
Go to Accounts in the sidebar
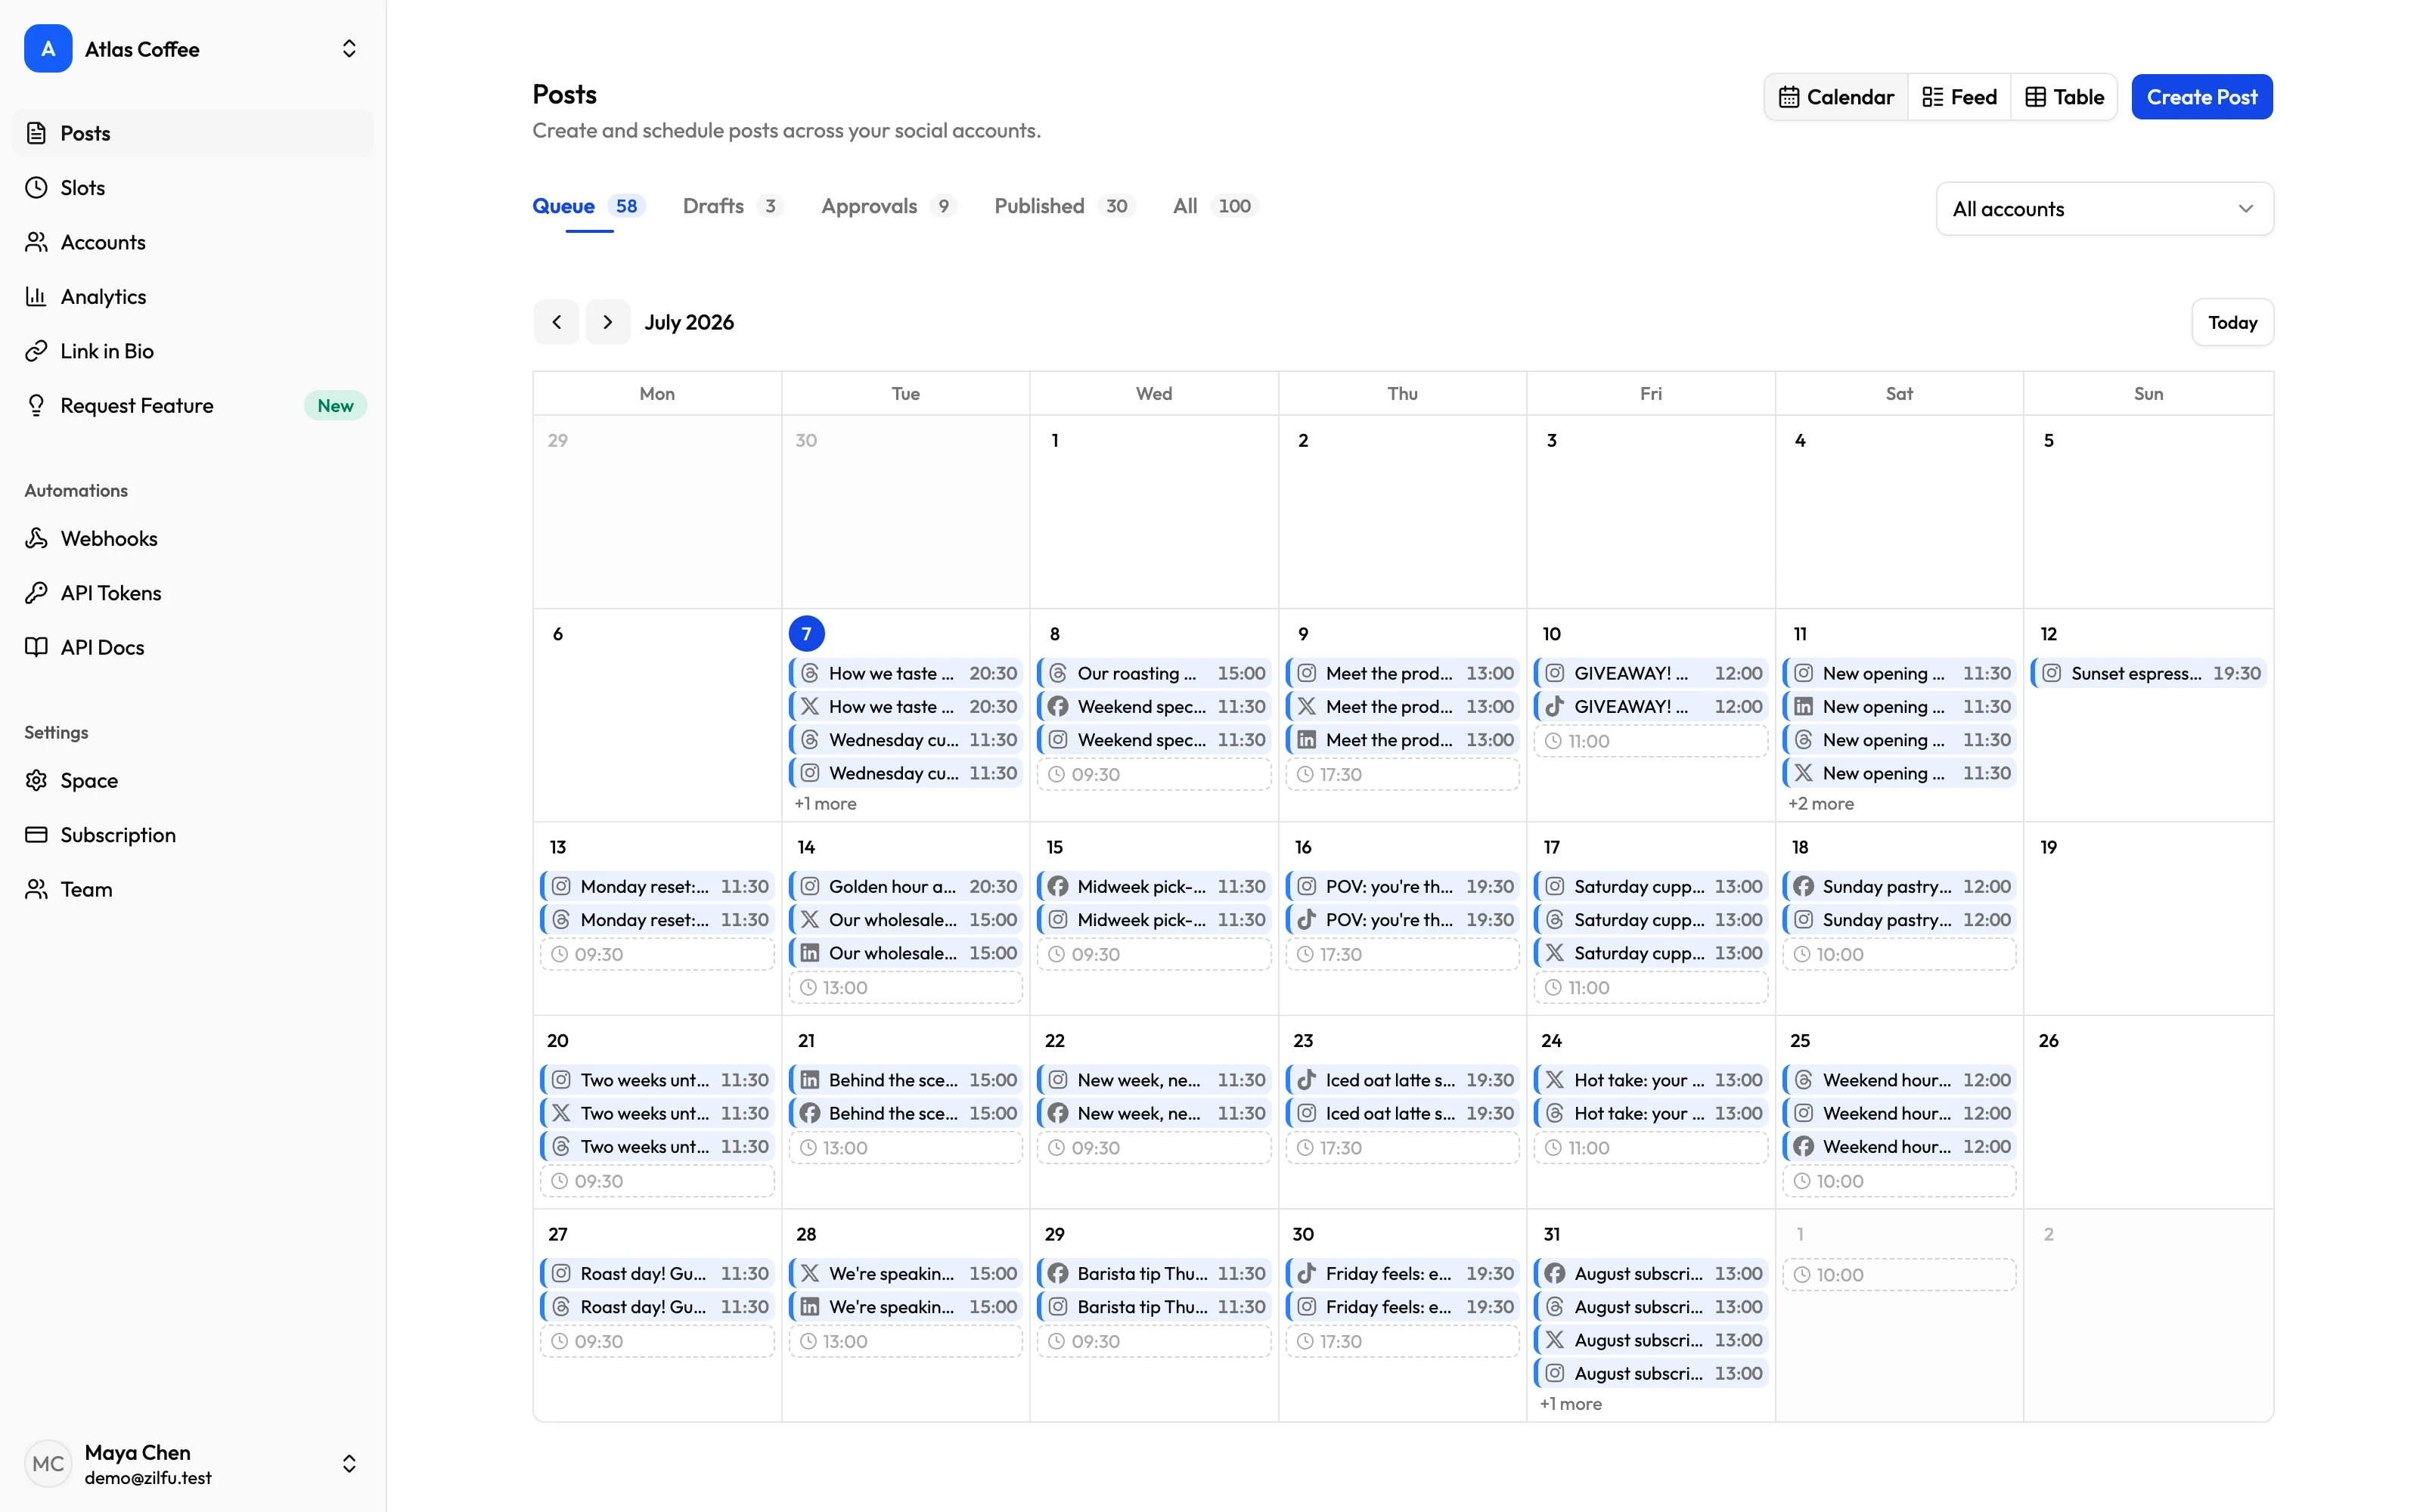pyautogui.click(x=192, y=242)
